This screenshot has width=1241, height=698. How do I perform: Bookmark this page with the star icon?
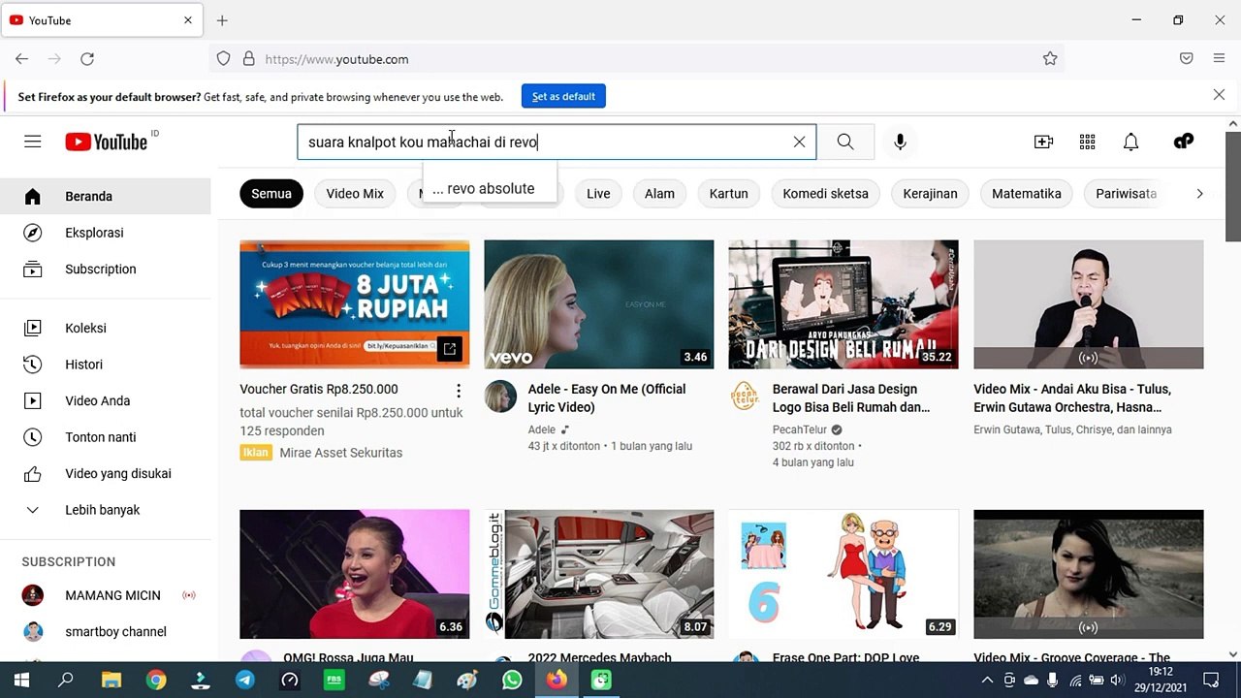point(1050,59)
